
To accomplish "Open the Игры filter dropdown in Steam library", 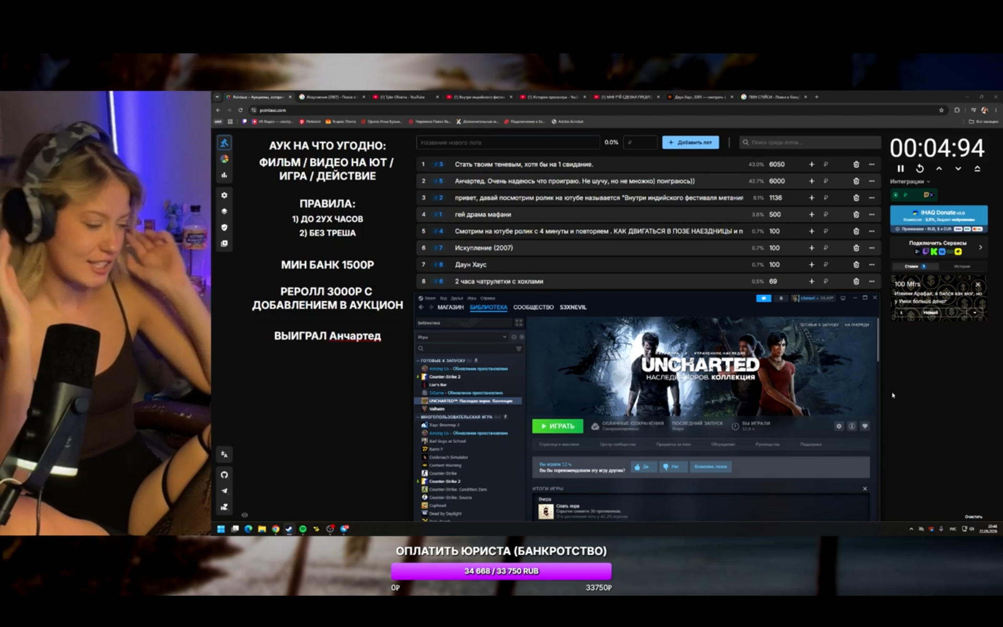I will [x=462, y=337].
